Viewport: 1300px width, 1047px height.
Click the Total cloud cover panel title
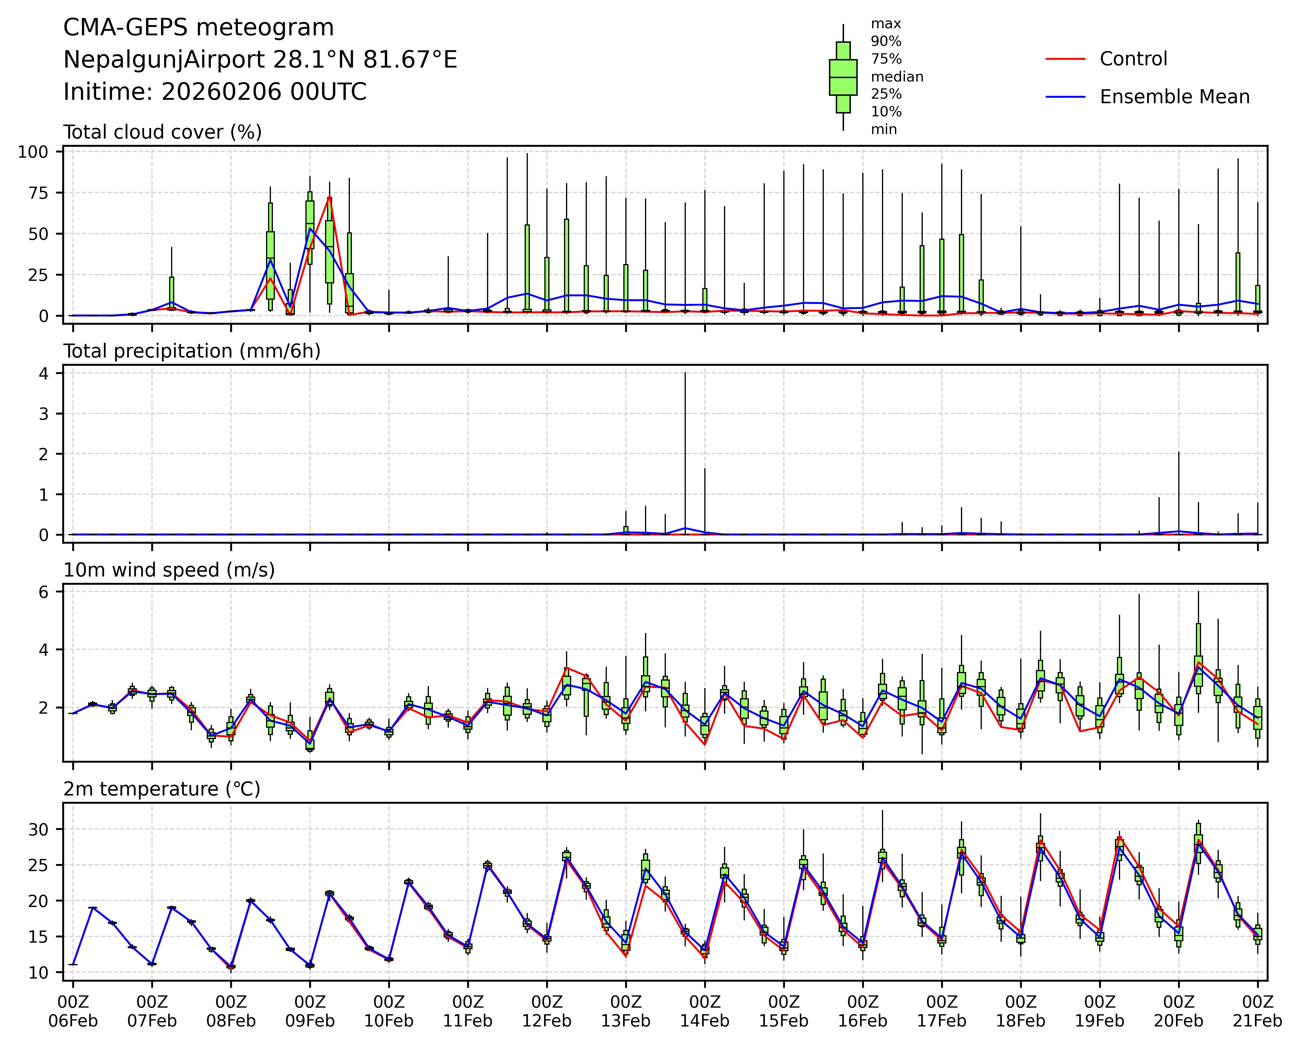point(162,132)
